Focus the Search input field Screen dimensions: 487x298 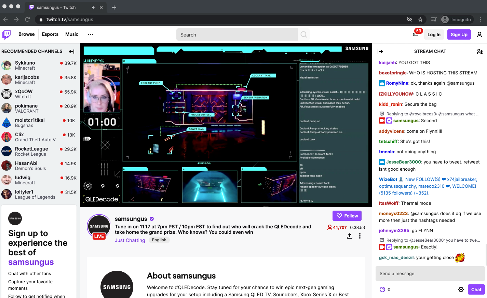[x=237, y=34]
